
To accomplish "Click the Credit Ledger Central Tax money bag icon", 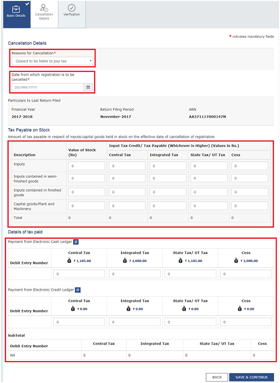I will (73, 309).
